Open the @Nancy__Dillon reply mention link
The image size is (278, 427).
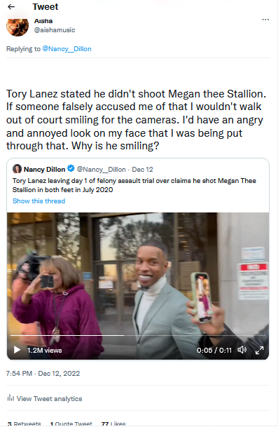(x=67, y=49)
